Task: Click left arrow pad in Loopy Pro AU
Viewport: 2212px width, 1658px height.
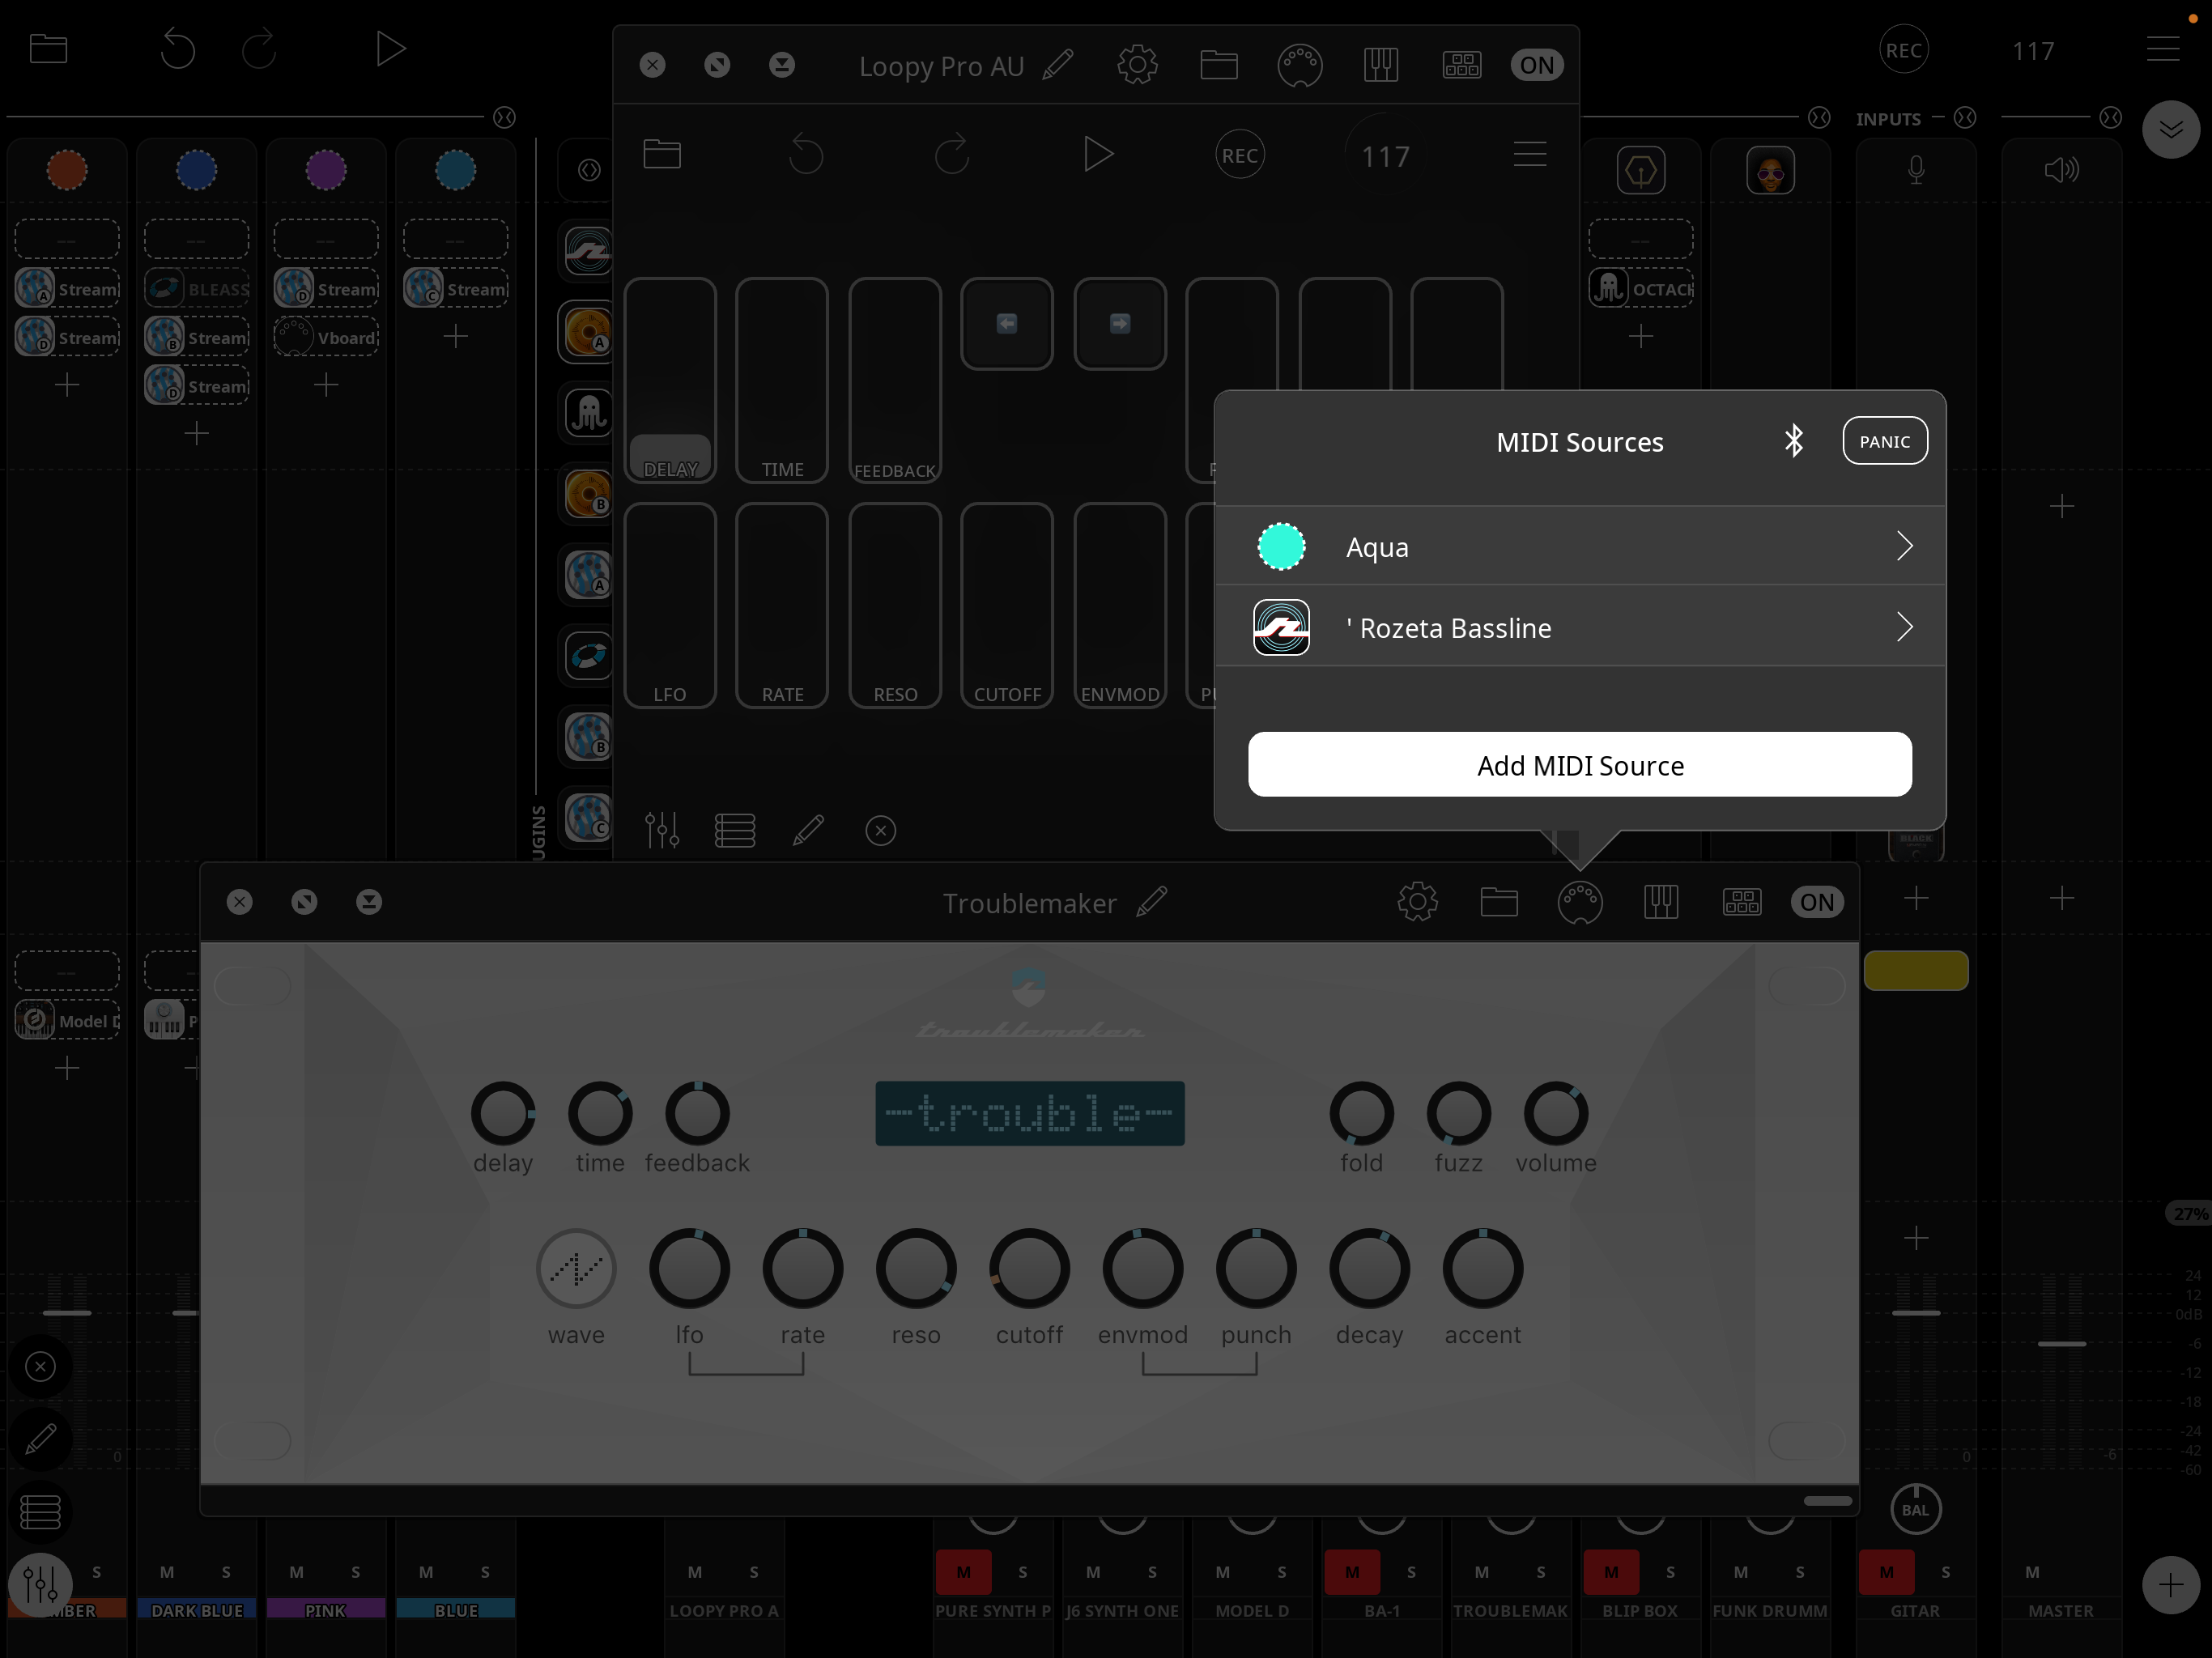Action: (x=1006, y=324)
